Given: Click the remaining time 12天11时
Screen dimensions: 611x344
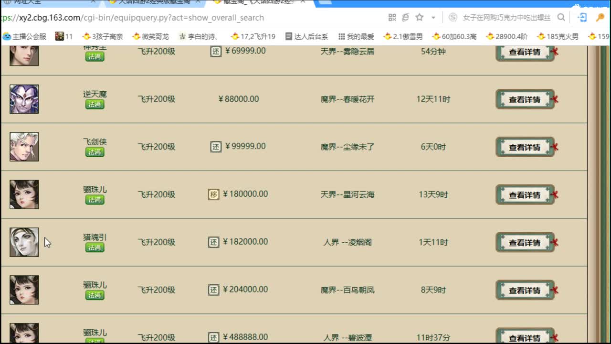Looking at the screenshot, I should pyautogui.click(x=433, y=99).
